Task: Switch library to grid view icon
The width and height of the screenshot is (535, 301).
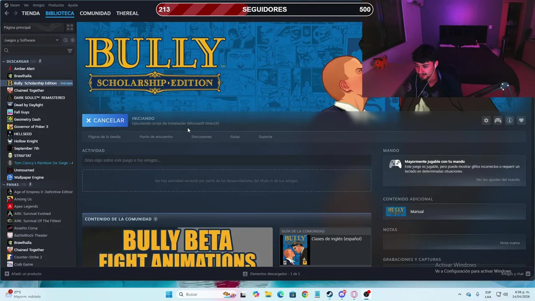Action: (x=70, y=27)
